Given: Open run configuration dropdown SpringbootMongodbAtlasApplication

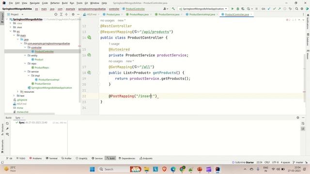Looking at the screenshot, I should [203, 9].
